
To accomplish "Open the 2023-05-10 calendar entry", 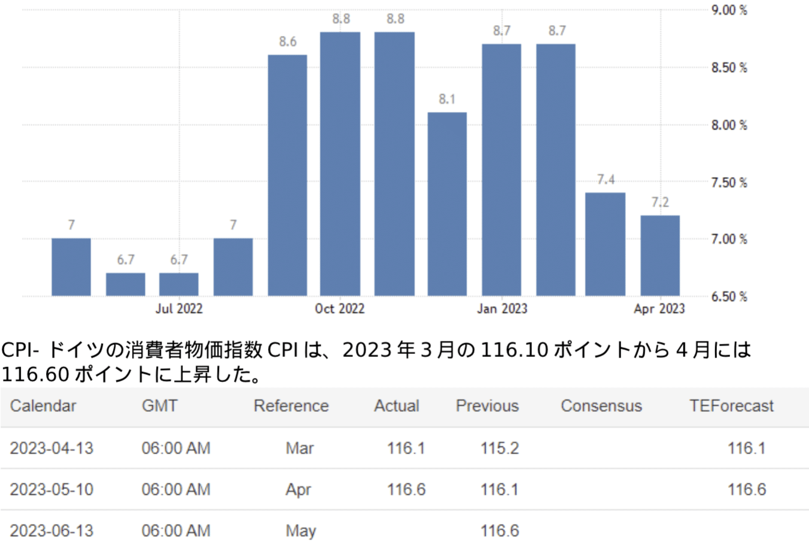I will tap(51, 489).
